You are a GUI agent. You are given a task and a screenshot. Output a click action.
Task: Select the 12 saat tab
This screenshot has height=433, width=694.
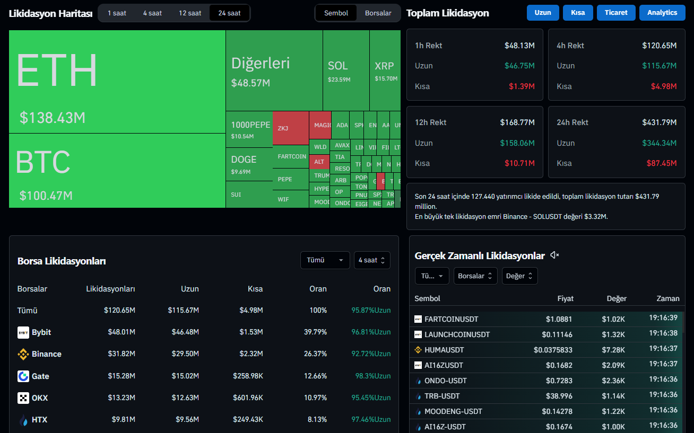click(190, 13)
